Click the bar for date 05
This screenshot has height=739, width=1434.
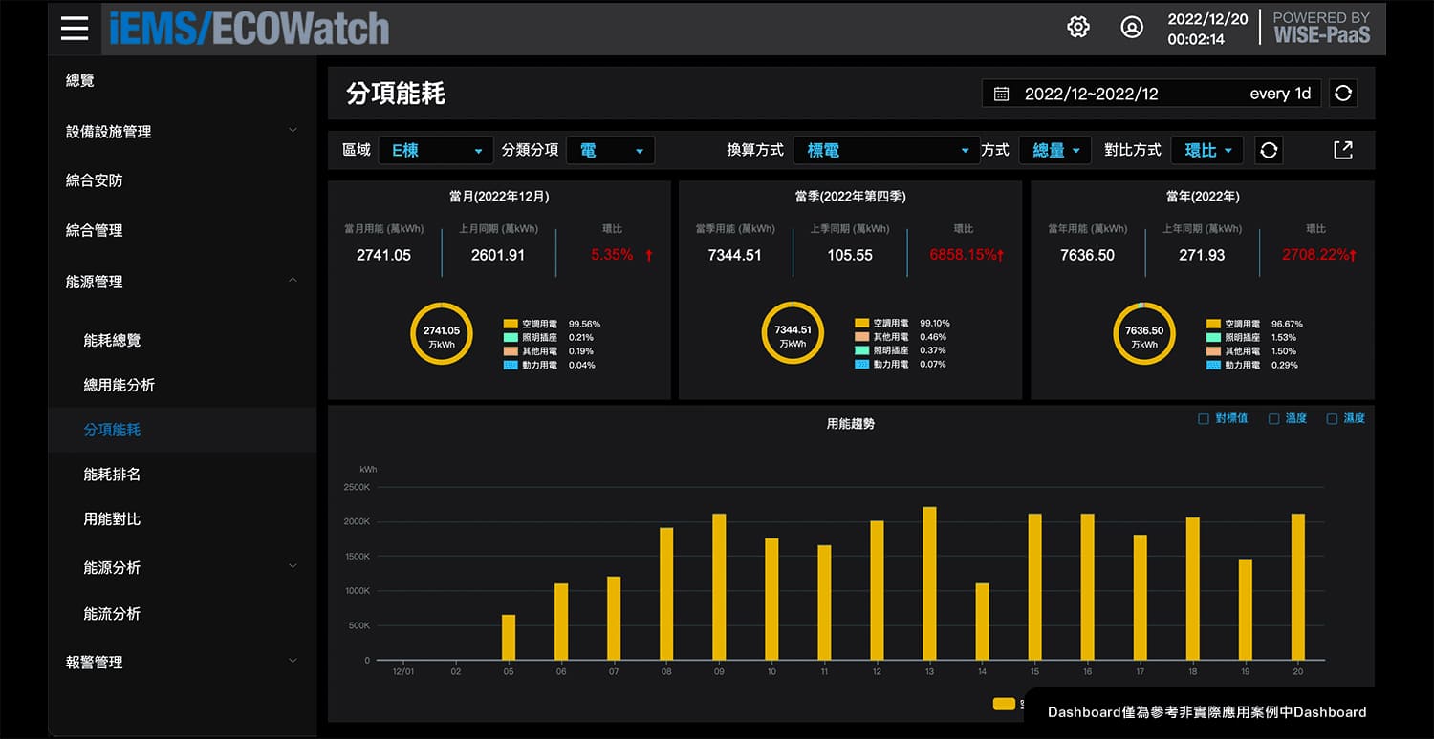[509, 638]
